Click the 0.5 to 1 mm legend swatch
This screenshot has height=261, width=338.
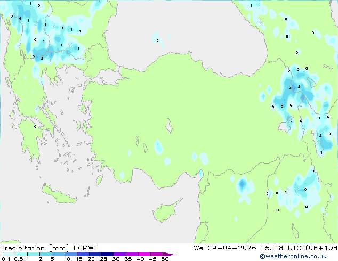pyautogui.click(x=21, y=254)
